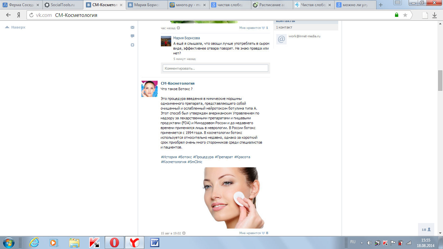Open woman face photo in post

click(234, 198)
